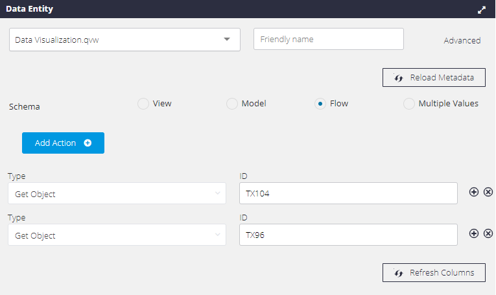The image size is (496, 295).
Task: Click the Schema label
Action: click(25, 107)
